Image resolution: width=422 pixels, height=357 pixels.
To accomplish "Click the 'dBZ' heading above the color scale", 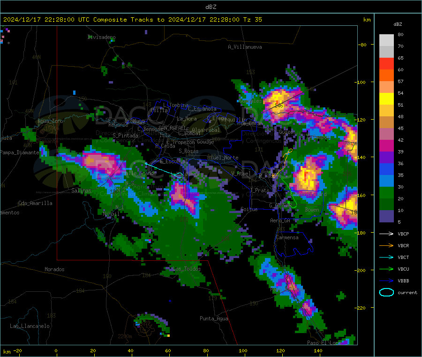I will click(398, 24).
